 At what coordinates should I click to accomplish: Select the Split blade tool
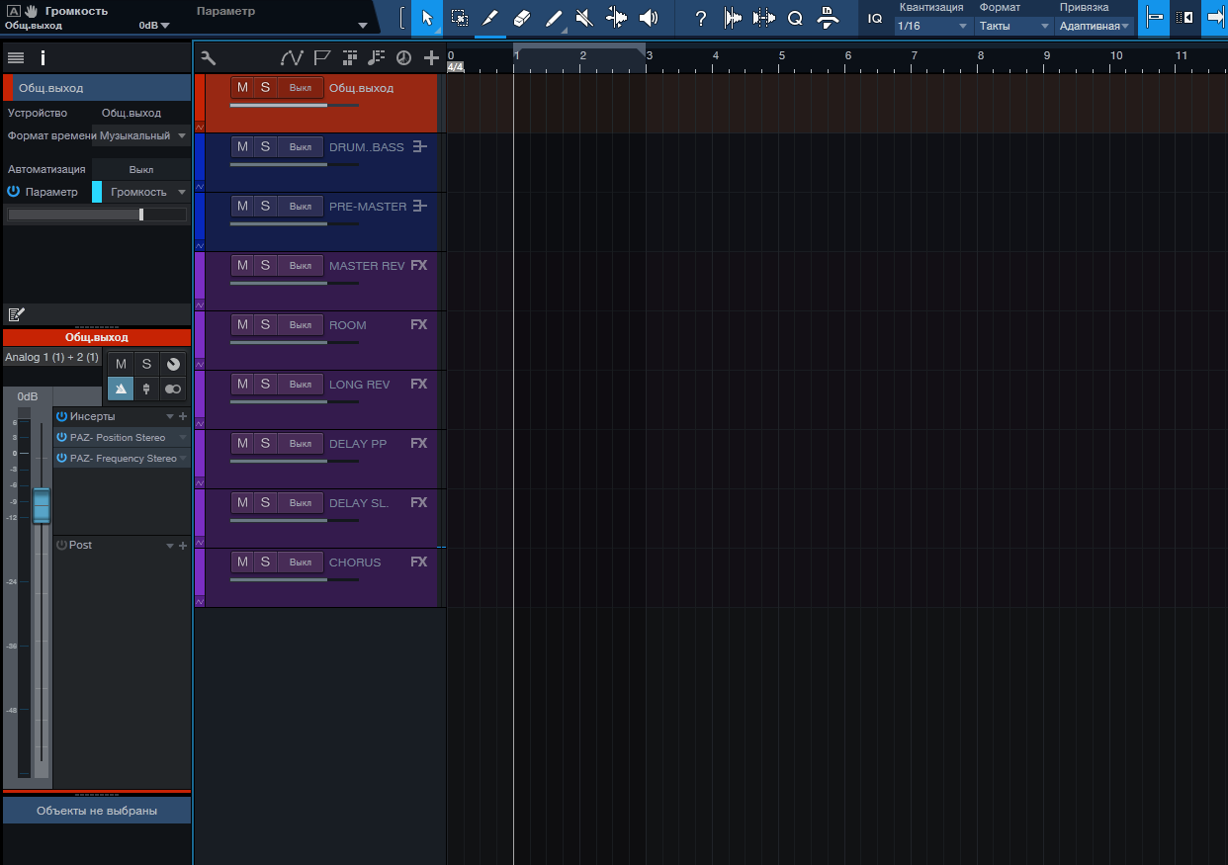pos(489,18)
